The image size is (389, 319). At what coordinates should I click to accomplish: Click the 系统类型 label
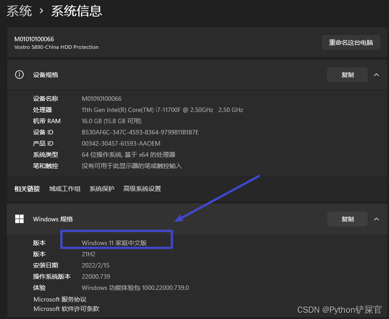point(46,155)
